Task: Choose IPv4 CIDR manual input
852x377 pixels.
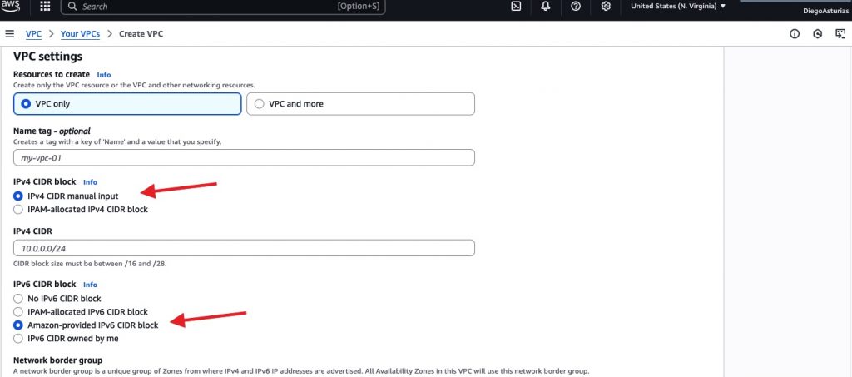Action: (x=18, y=196)
